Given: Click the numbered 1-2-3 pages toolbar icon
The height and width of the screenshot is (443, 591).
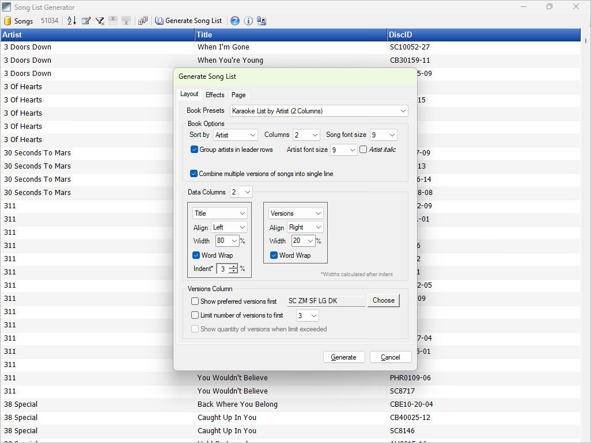Looking at the screenshot, I should pyautogui.click(x=143, y=21).
